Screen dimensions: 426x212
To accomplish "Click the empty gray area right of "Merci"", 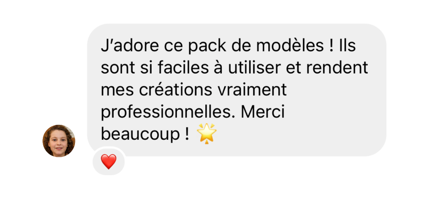I will pos(334,112).
